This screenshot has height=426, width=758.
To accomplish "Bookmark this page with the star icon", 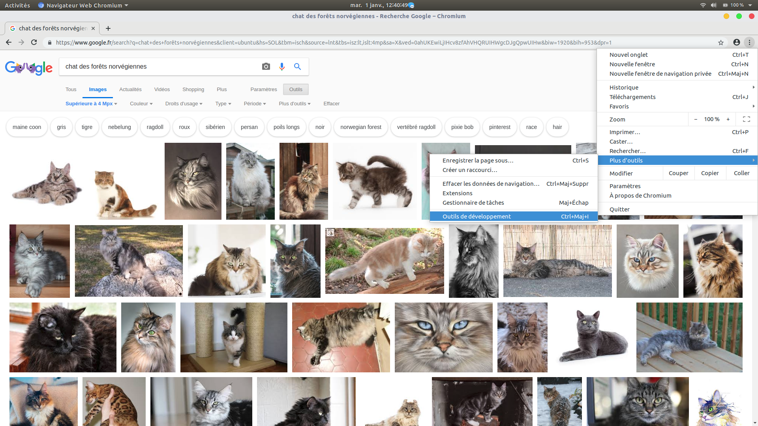I will click(x=721, y=43).
